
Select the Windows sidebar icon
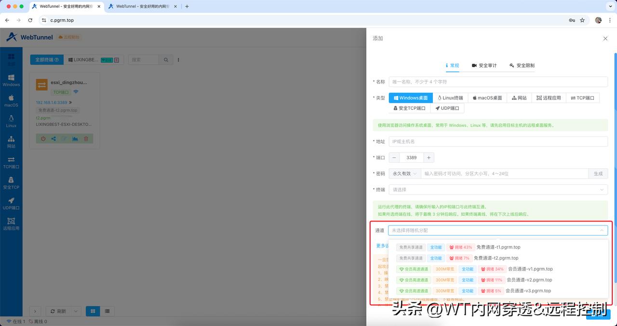(x=11, y=79)
